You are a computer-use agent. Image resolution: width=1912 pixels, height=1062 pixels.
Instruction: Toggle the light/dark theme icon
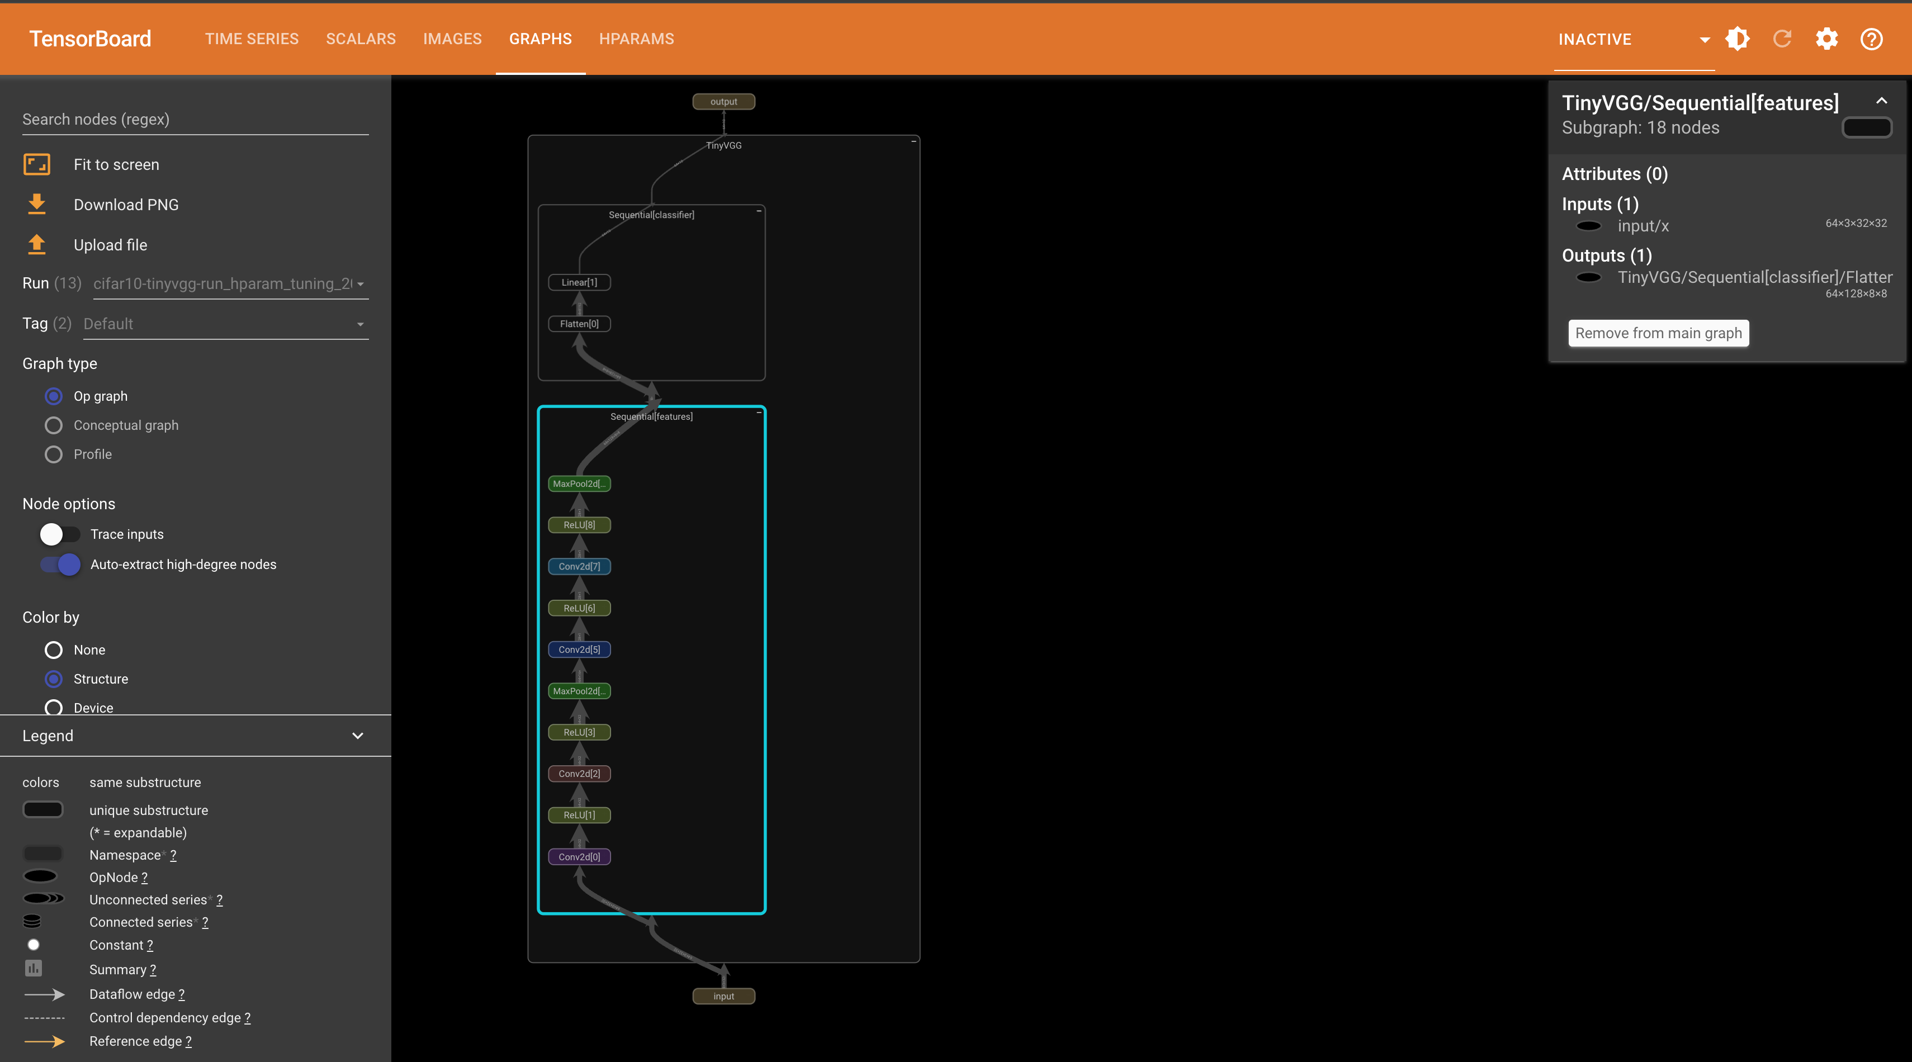[x=1737, y=39]
